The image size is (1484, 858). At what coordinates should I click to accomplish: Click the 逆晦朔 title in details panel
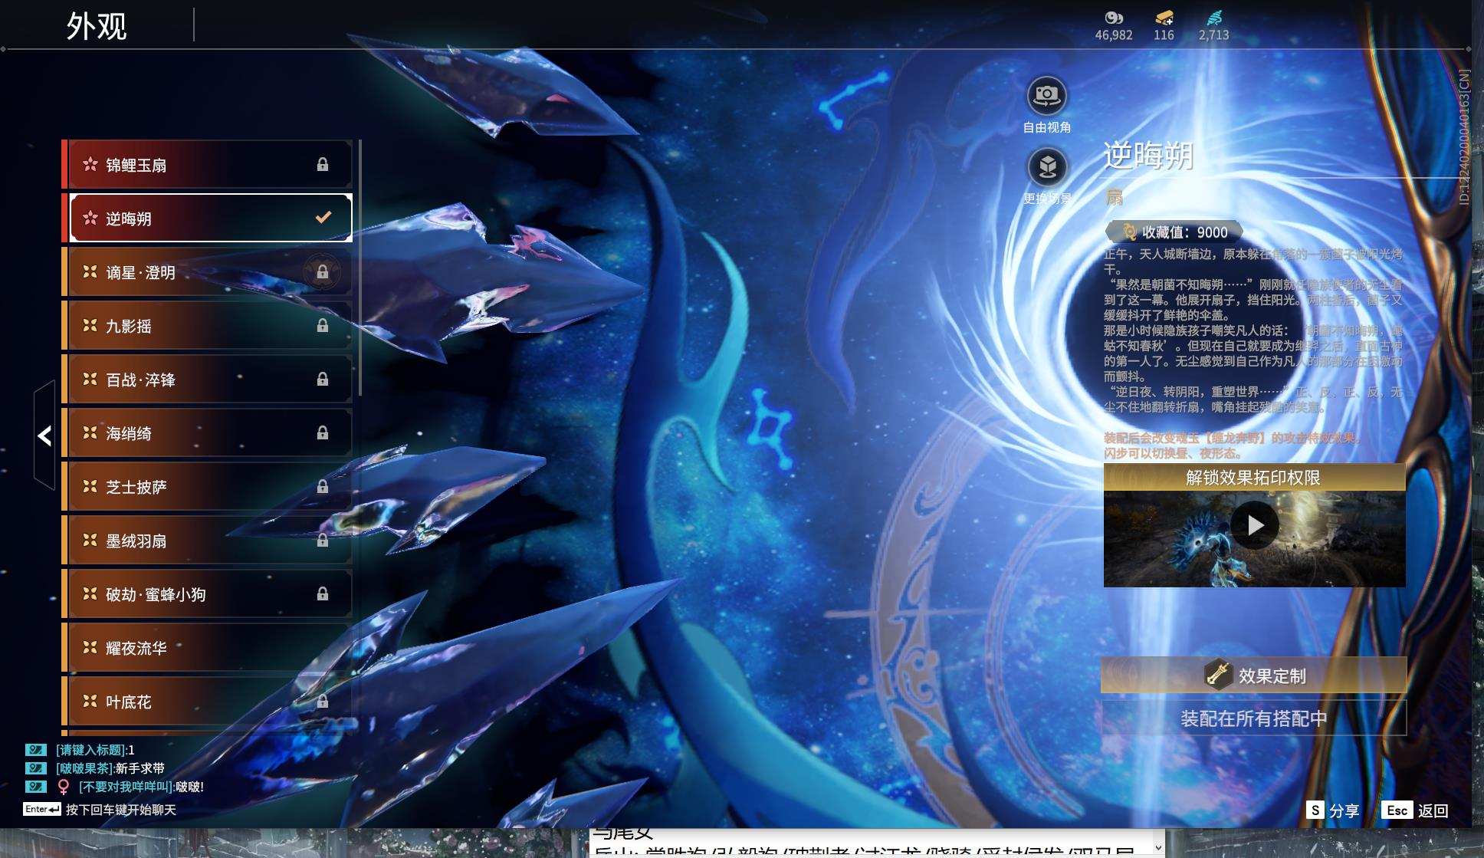click(x=1148, y=156)
